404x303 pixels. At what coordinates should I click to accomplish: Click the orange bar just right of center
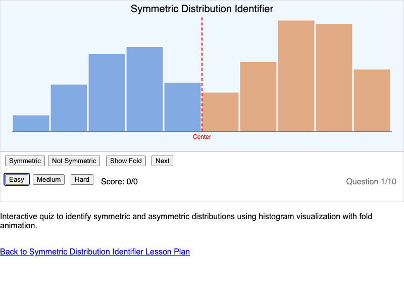pos(220,111)
